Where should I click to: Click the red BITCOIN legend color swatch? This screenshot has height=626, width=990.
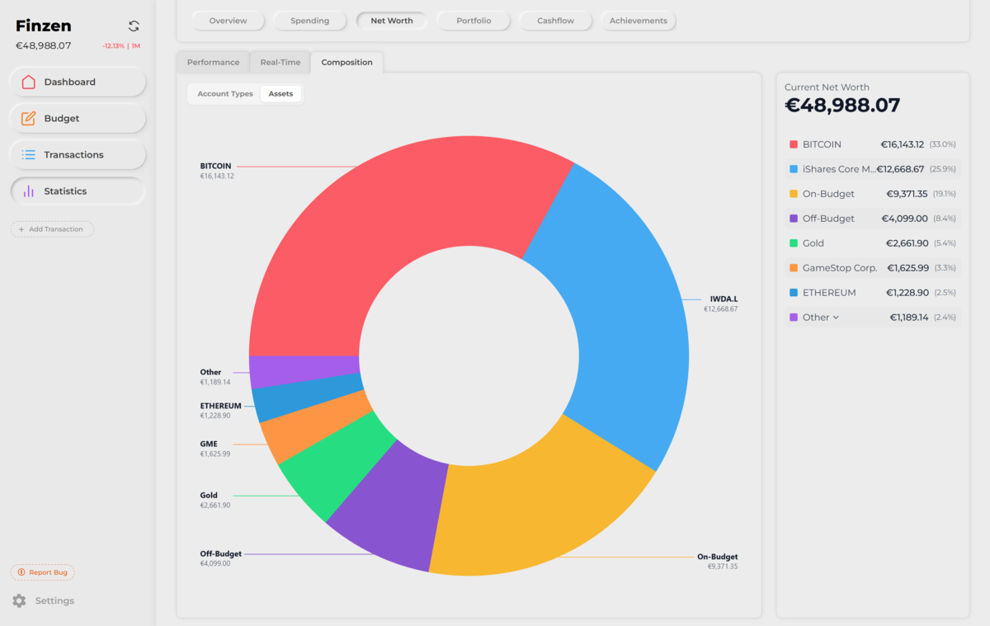coord(794,144)
